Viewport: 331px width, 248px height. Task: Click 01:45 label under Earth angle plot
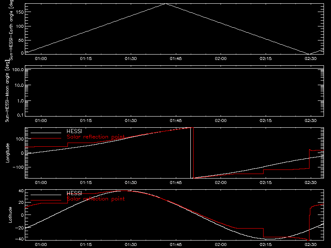point(175,59)
